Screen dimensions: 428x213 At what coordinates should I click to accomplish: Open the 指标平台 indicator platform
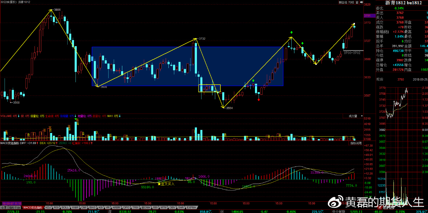pos(15,207)
